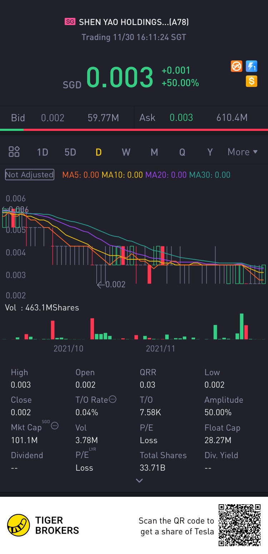This screenshot has height=554, width=268.
Task: Tap the Trading 11/30 16:11:24 SGT status
Action: (x=134, y=37)
